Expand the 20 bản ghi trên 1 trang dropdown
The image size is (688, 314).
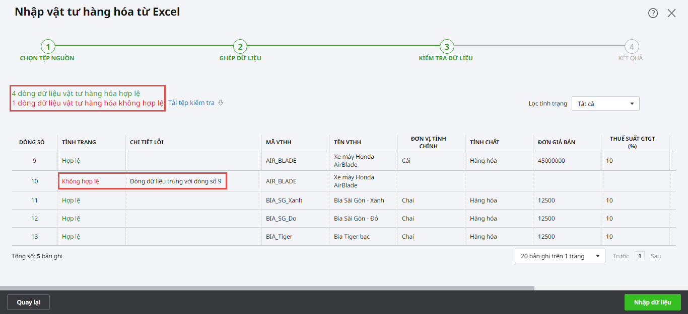(x=560, y=256)
